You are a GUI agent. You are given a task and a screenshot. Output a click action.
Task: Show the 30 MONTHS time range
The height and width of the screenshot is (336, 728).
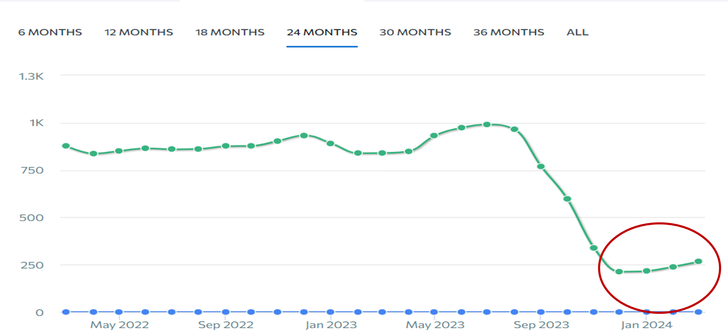click(x=415, y=32)
